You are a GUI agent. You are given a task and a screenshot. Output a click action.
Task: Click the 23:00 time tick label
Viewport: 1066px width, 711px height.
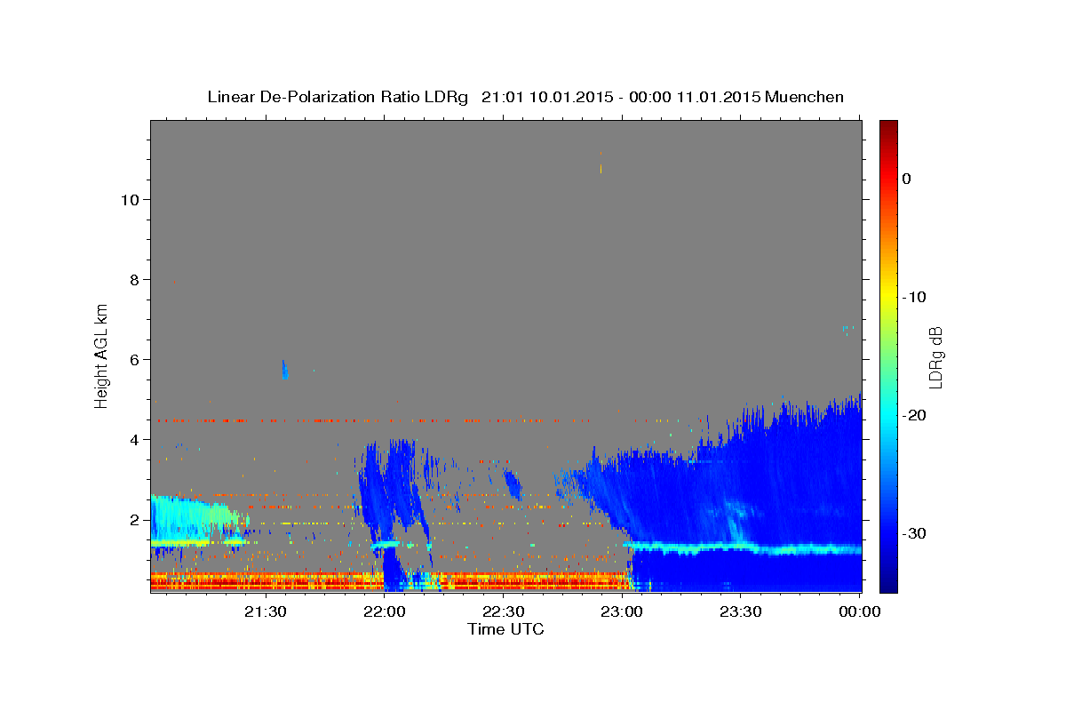click(622, 611)
